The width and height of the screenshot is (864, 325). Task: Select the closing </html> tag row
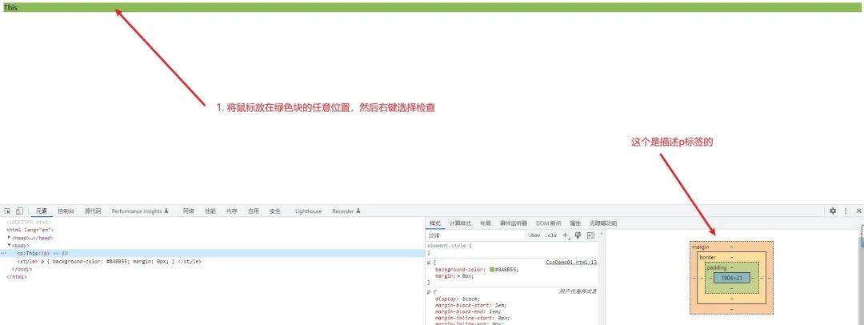[212, 276]
